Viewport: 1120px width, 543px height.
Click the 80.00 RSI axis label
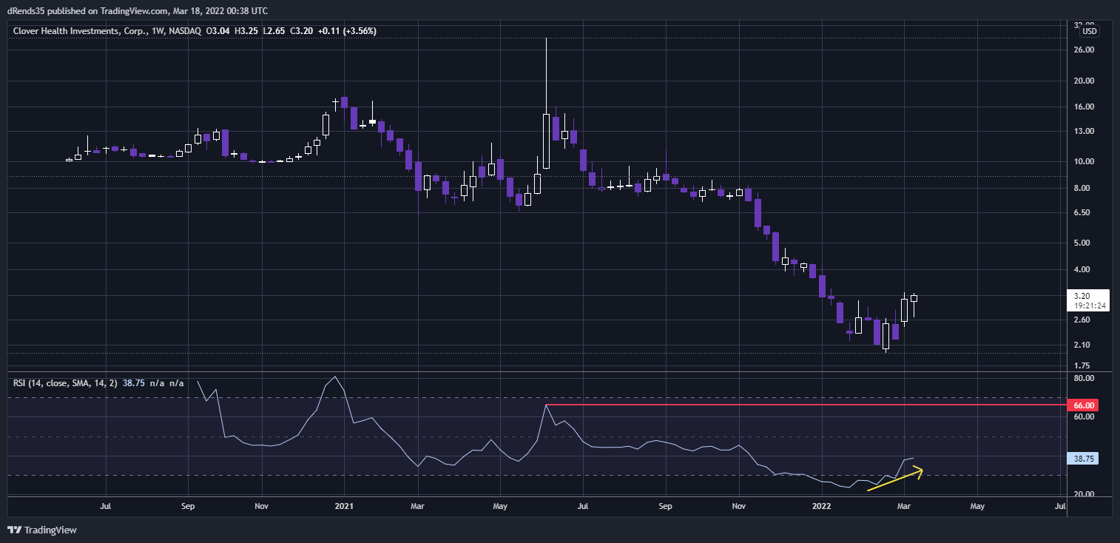[1084, 379]
